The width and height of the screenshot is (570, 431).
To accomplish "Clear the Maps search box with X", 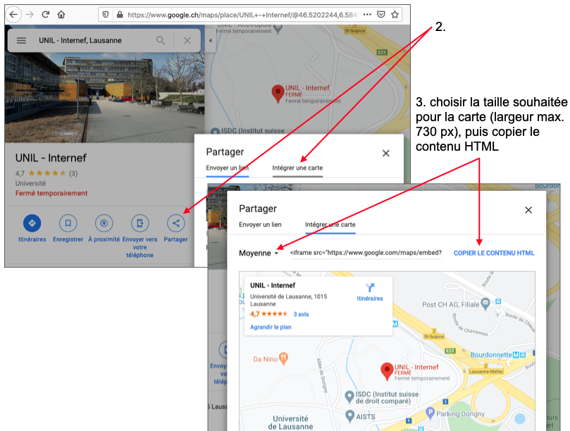I will (x=187, y=41).
